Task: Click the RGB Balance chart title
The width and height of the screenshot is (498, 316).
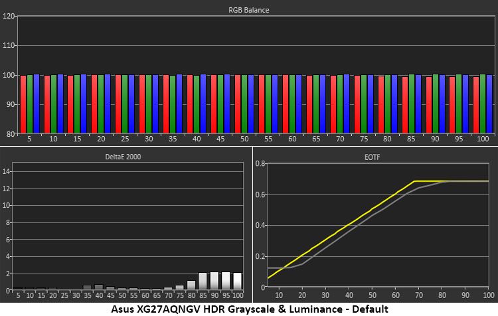Action: [x=249, y=10]
